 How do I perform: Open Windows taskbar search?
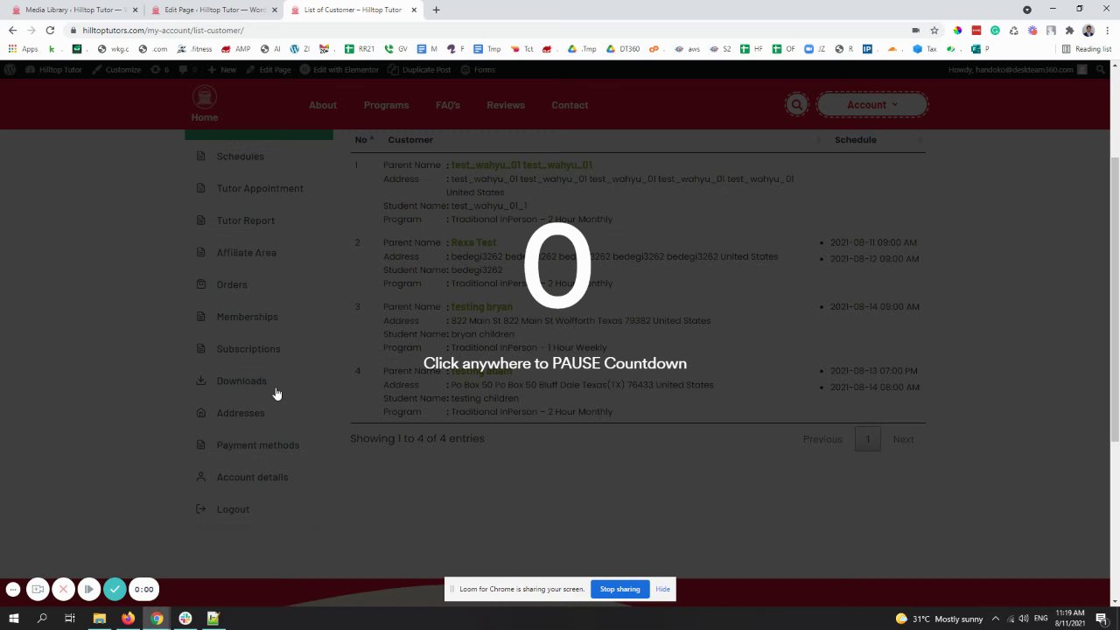click(41, 619)
